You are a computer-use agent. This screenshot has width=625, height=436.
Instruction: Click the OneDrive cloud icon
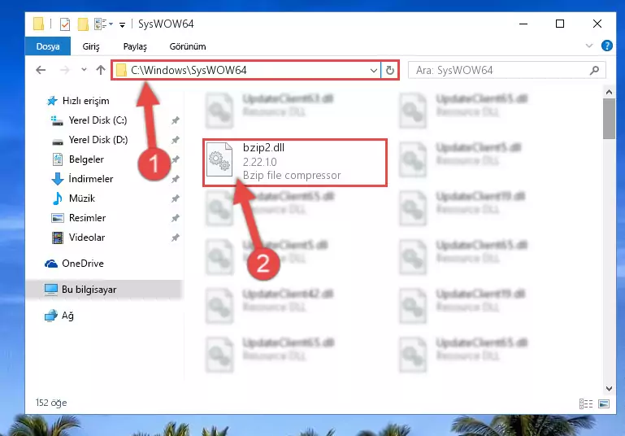[51, 264]
